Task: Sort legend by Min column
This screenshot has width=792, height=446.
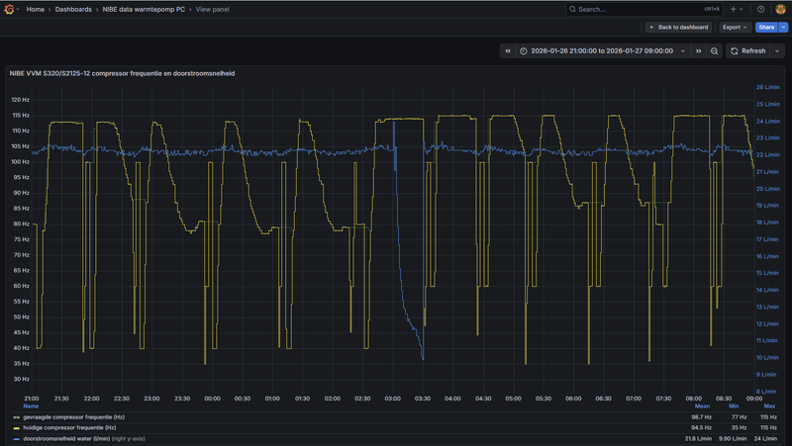Action: 734,406
